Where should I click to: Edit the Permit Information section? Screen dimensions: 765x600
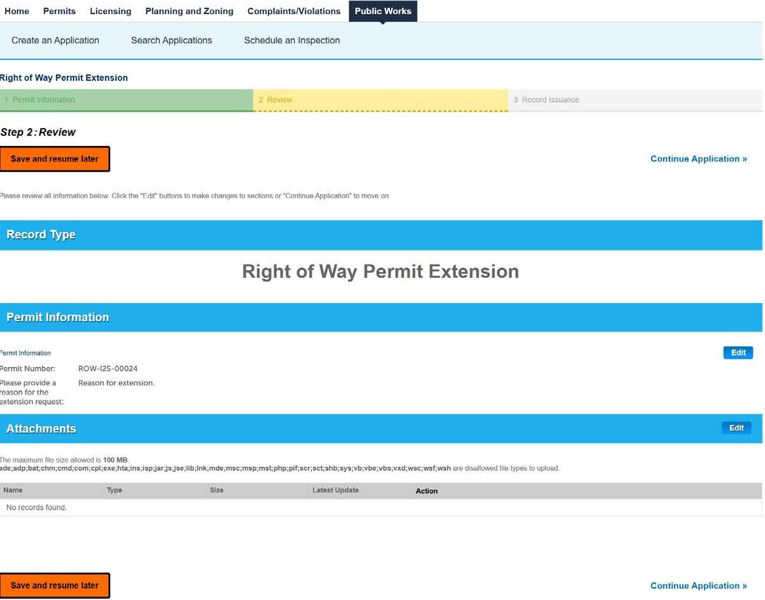click(x=738, y=352)
